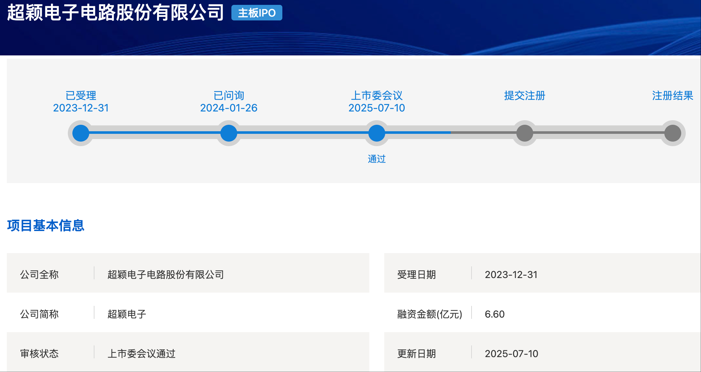Click the 已问询 stage label
Viewport: 701px width, 372px height.
(x=229, y=96)
